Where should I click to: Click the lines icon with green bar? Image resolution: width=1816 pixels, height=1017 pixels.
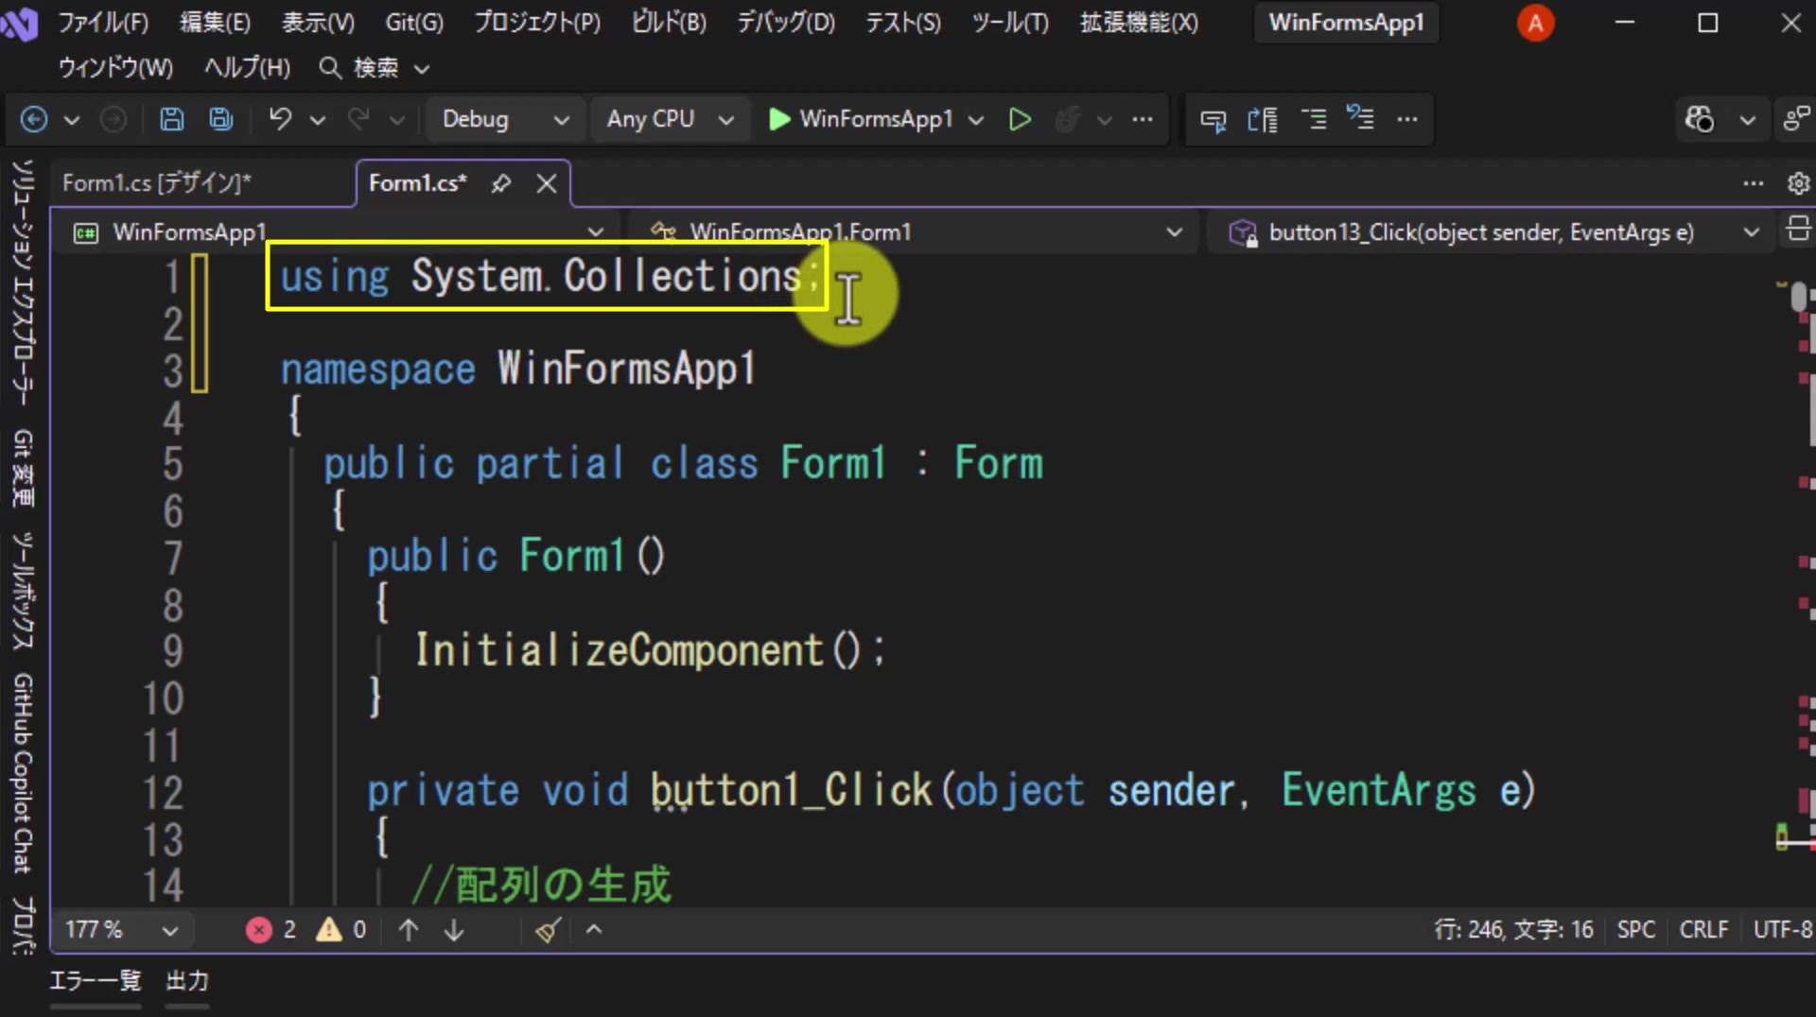point(1314,119)
